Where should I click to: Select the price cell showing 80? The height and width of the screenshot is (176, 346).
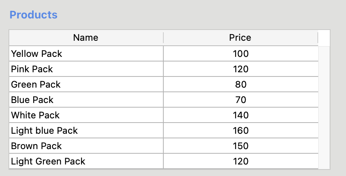pos(241,85)
